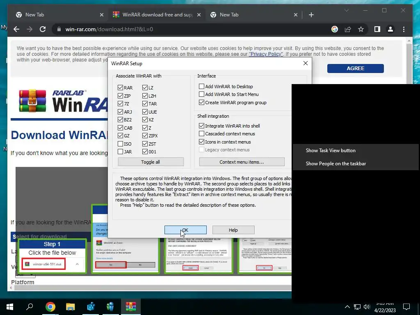
Task: Open the Chrome three-dot menu
Action: (x=404, y=29)
